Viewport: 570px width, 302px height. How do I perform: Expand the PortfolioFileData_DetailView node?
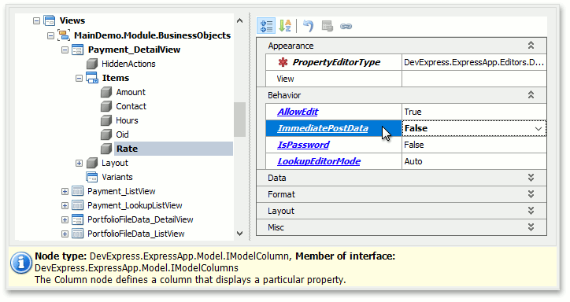(65, 219)
